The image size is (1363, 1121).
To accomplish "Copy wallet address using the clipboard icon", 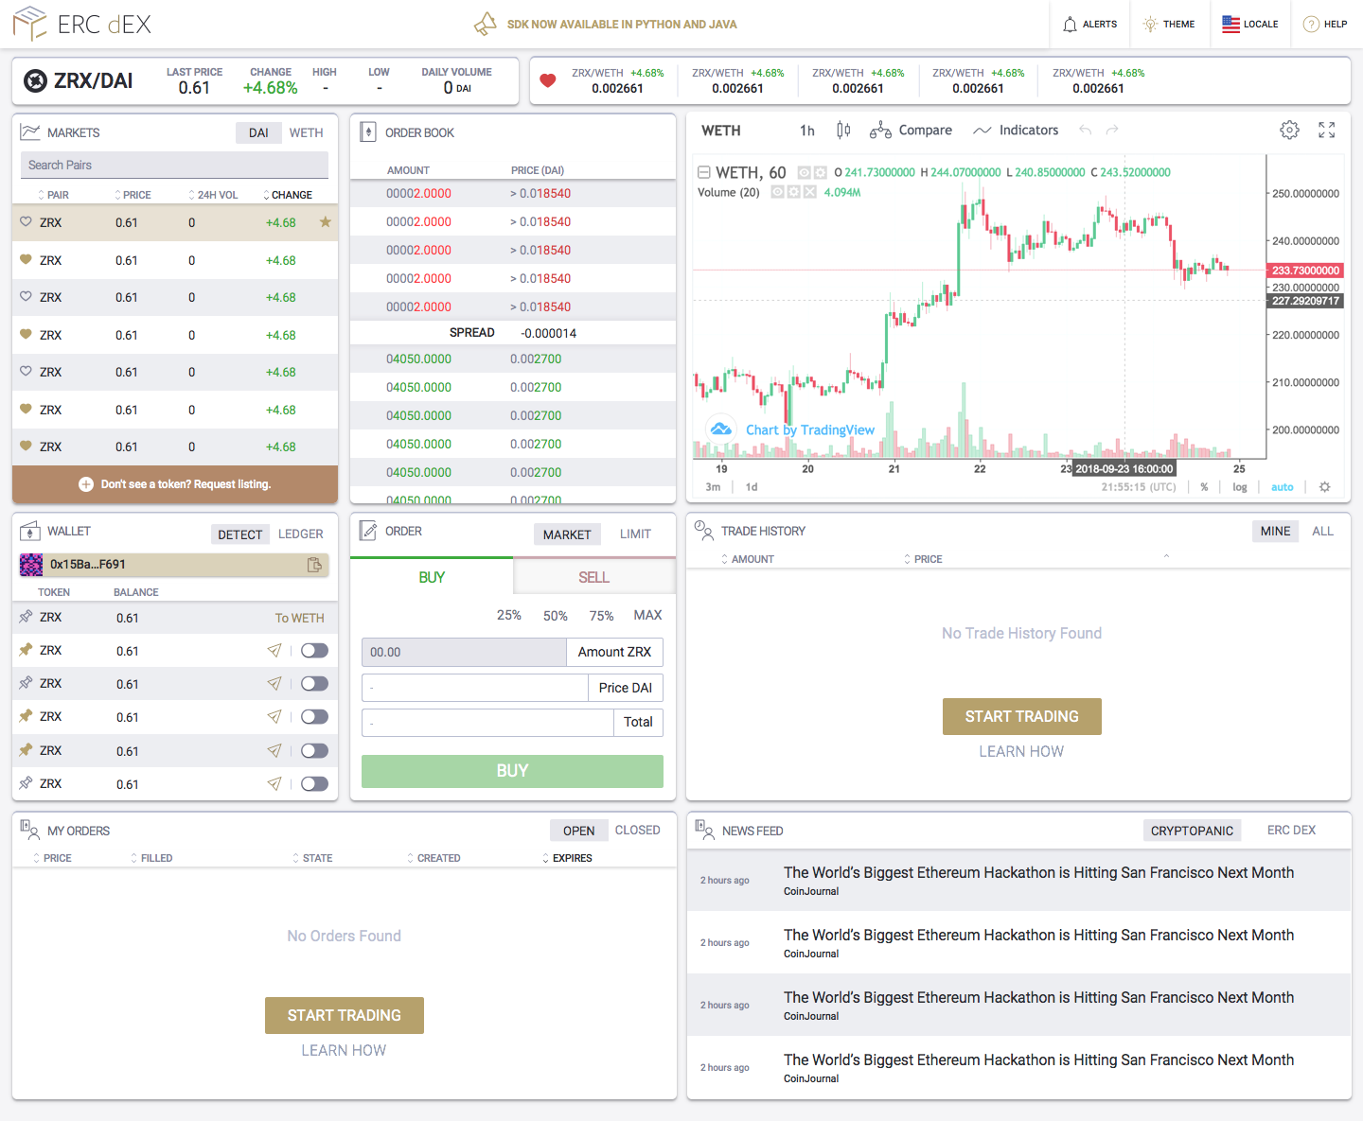I will (x=314, y=564).
